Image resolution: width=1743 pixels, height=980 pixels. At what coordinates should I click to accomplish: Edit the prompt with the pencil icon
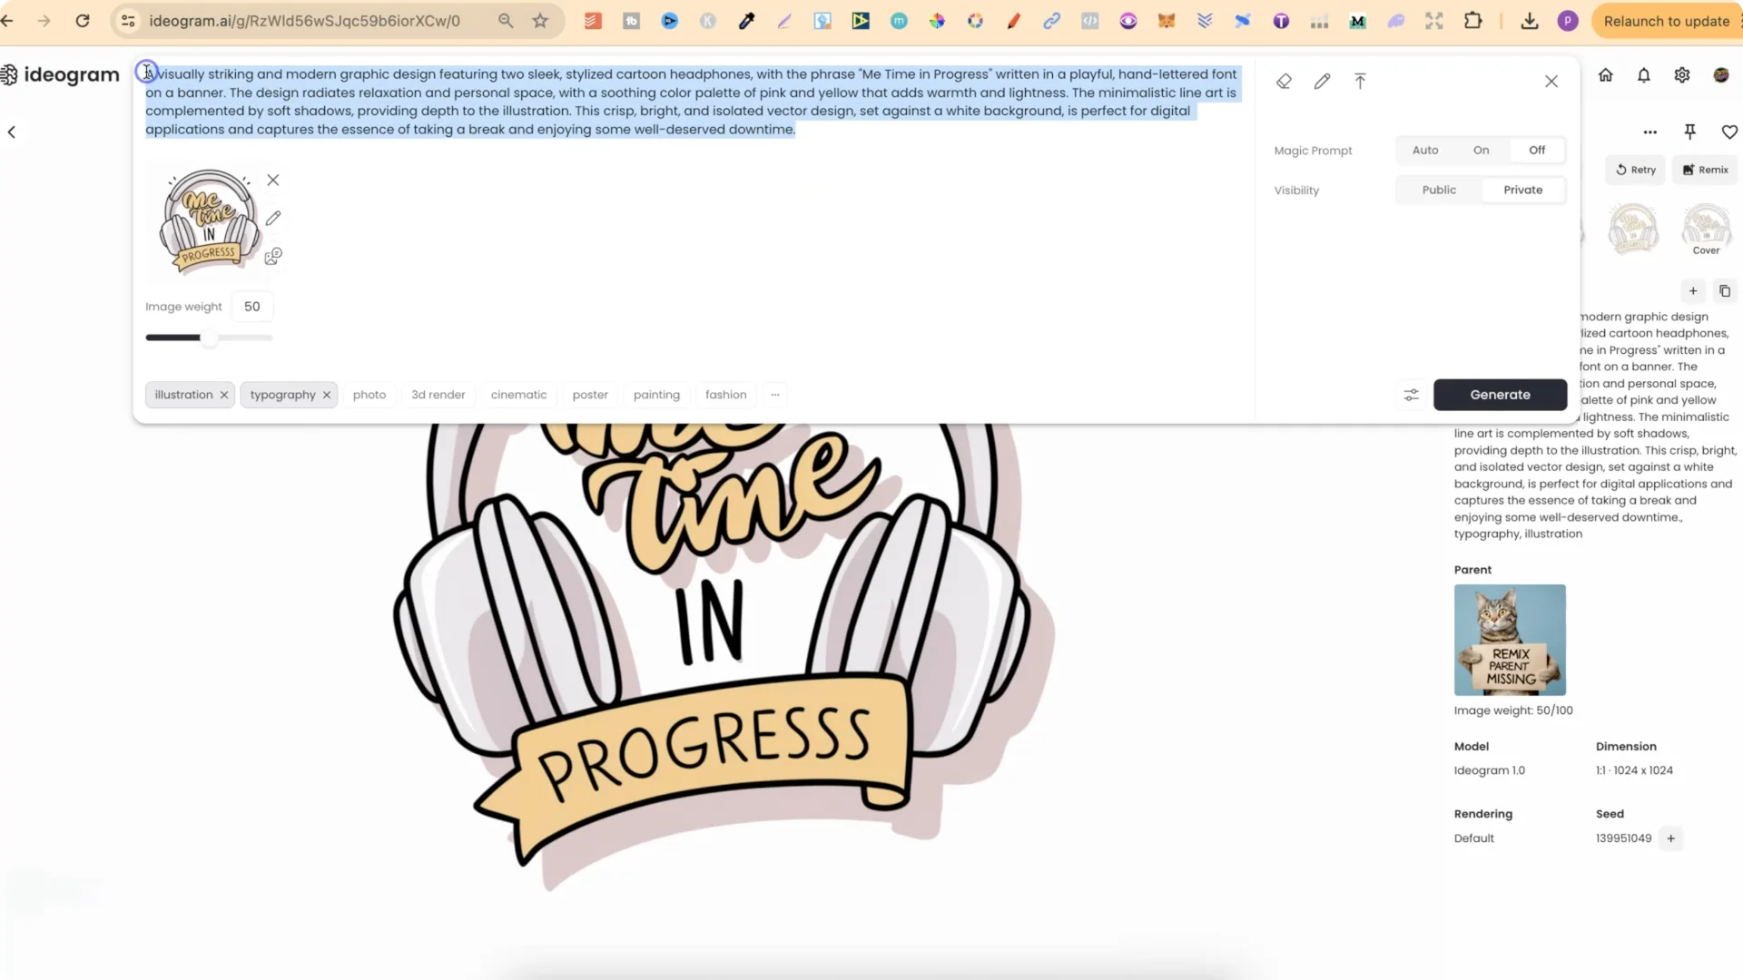tap(1322, 81)
